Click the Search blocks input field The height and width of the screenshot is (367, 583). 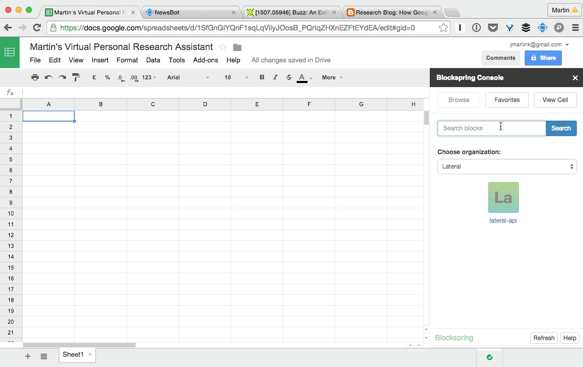(x=492, y=128)
